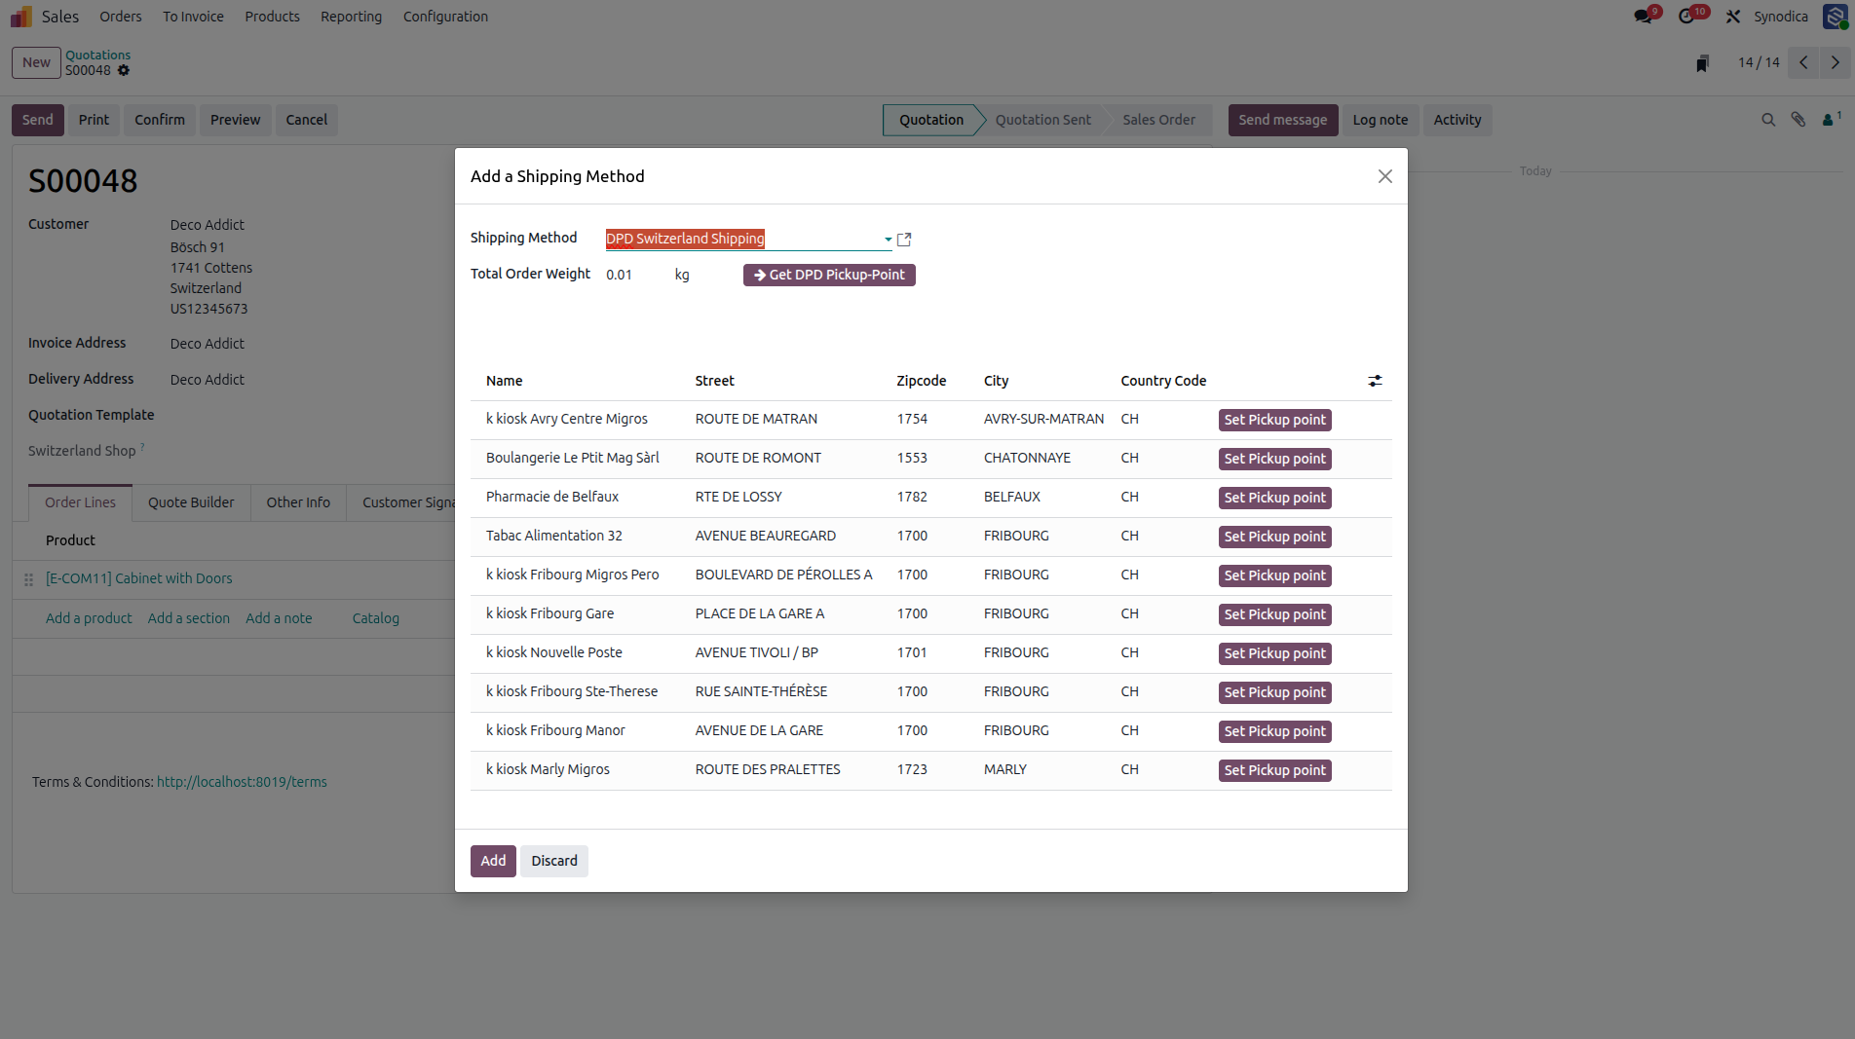Viewport: 1855px width, 1039px height.
Task: Click the user avatar icon
Action: point(1835,17)
